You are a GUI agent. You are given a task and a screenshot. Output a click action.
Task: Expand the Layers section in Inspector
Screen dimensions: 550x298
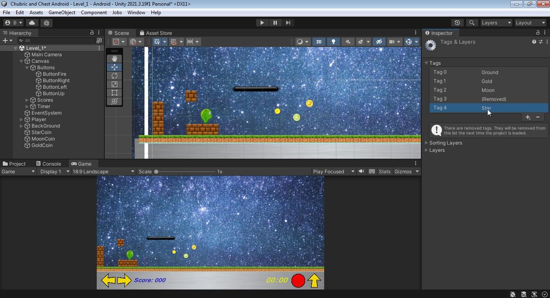pyautogui.click(x=426, y=150)
